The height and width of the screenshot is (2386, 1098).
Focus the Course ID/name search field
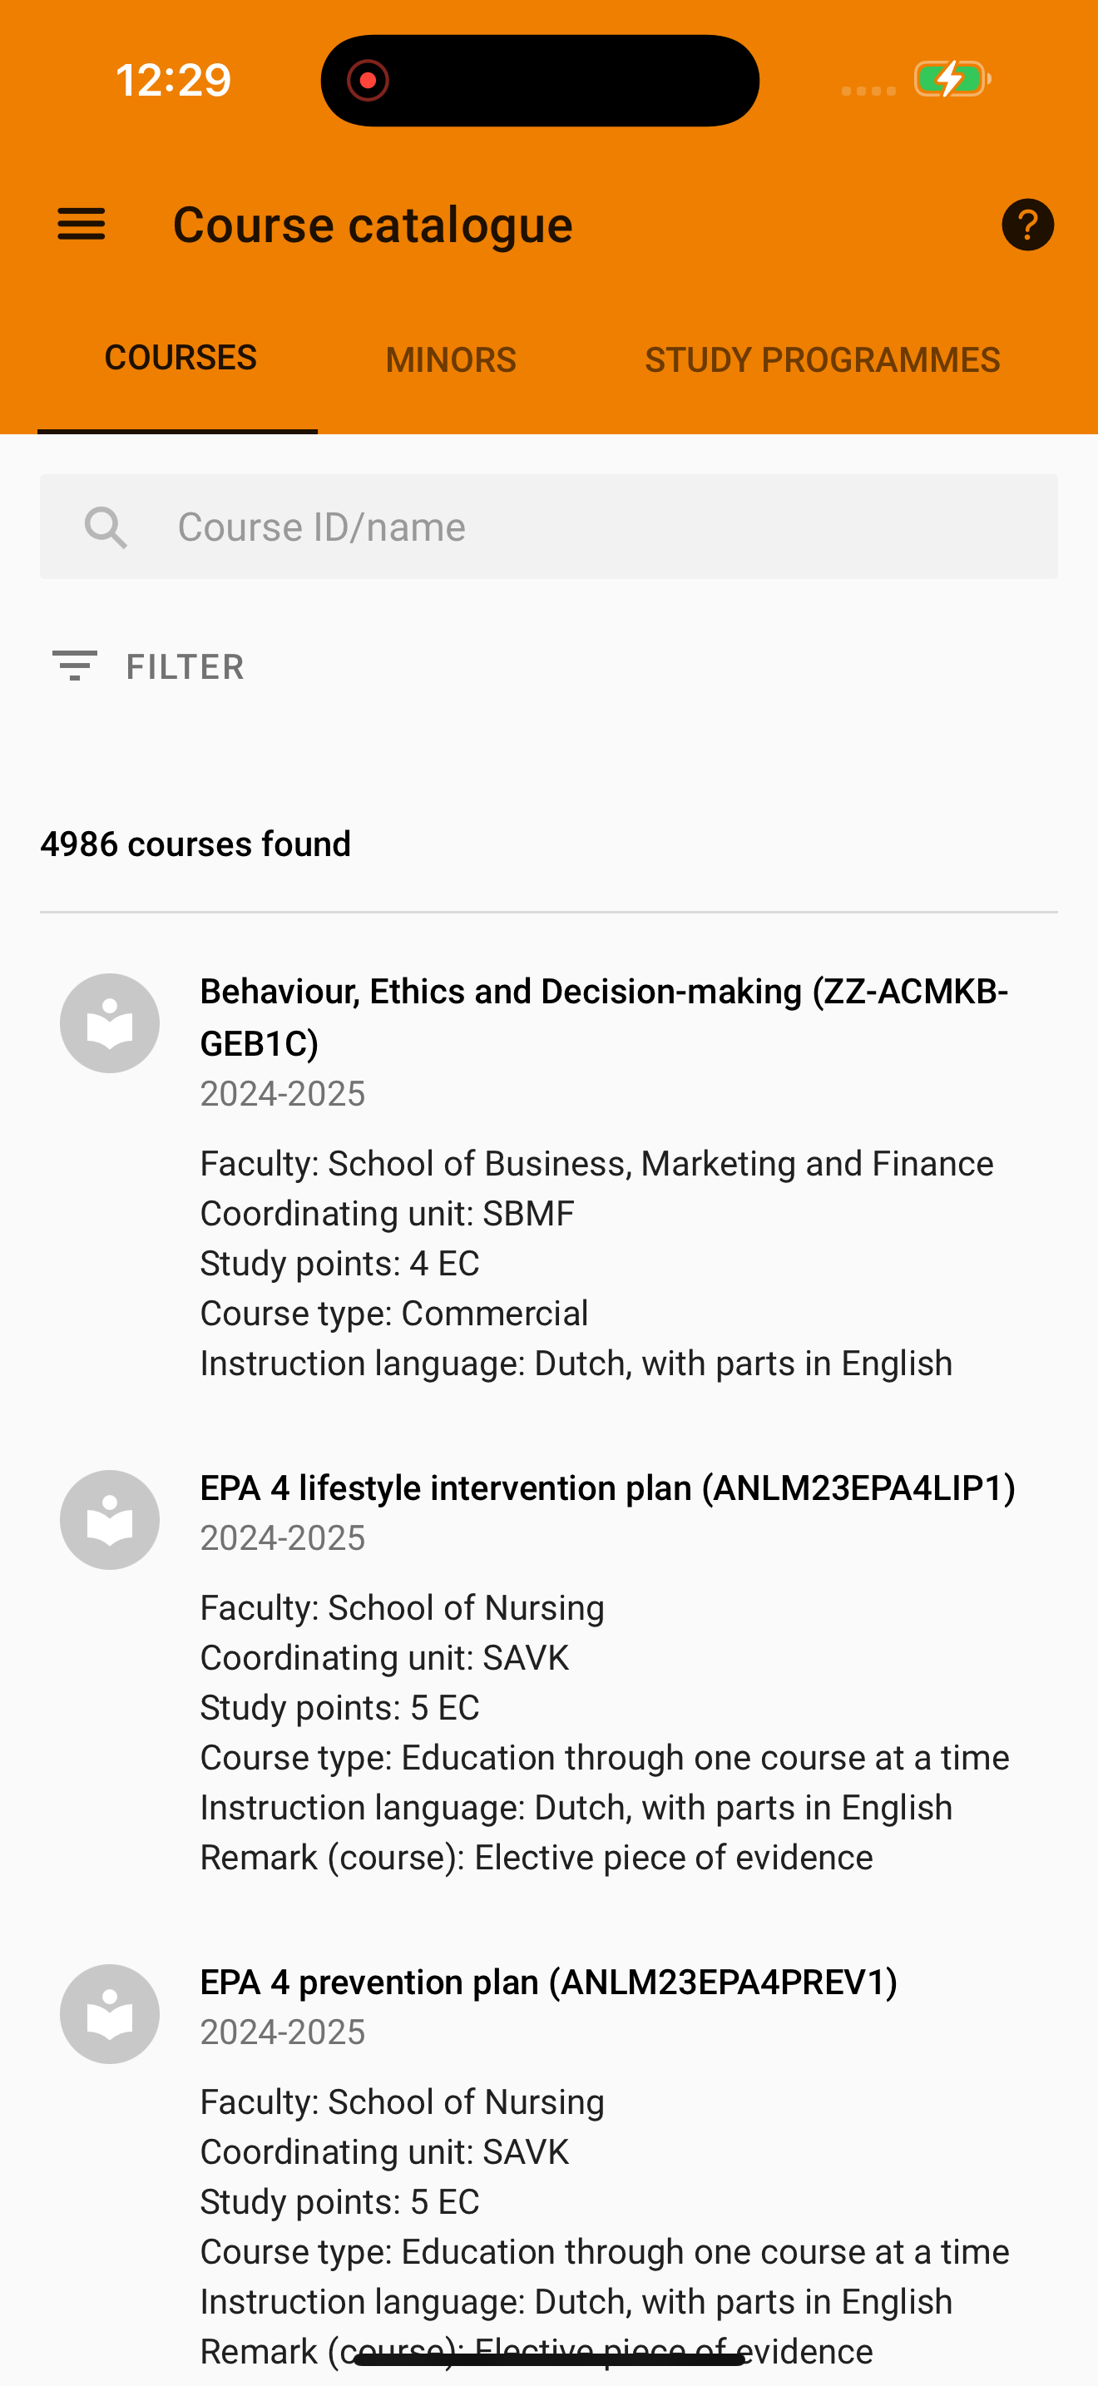(x=549, y=527)
